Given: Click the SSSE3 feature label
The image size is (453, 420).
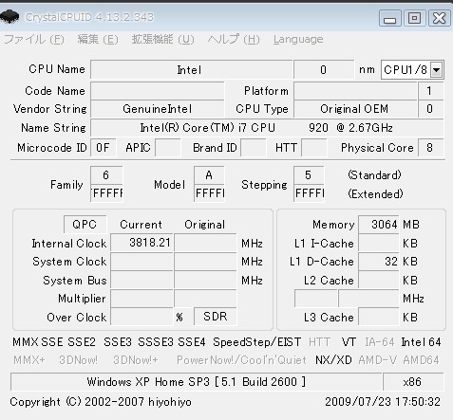Looking at the screenshot, I should coord(156,342).
